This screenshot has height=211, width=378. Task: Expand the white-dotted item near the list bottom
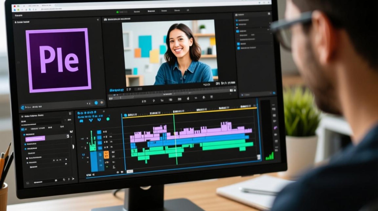(x=27, y=163)
